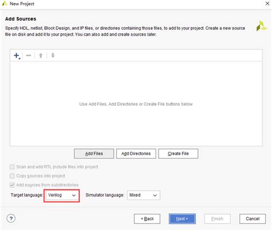Select the Create File button
The height and width of the screenshot is (231, 272).
pyautogui.click(x=178, y=153)
